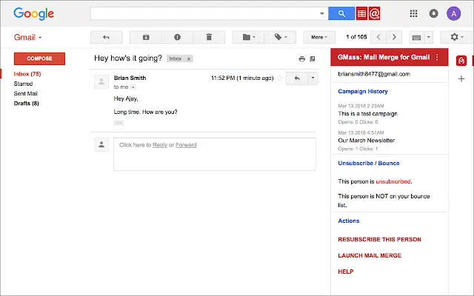Open the Gmail product switcher dropdown
This screenshot has width=474, height=296.
[x=28, y=38]
